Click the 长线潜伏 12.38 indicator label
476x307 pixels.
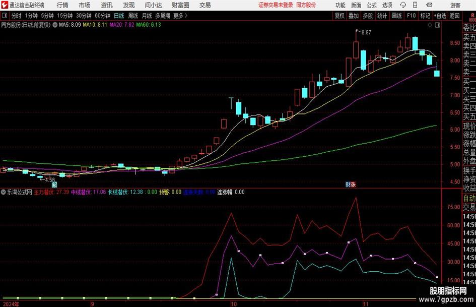pyautogui.click(x=125, y=192)
